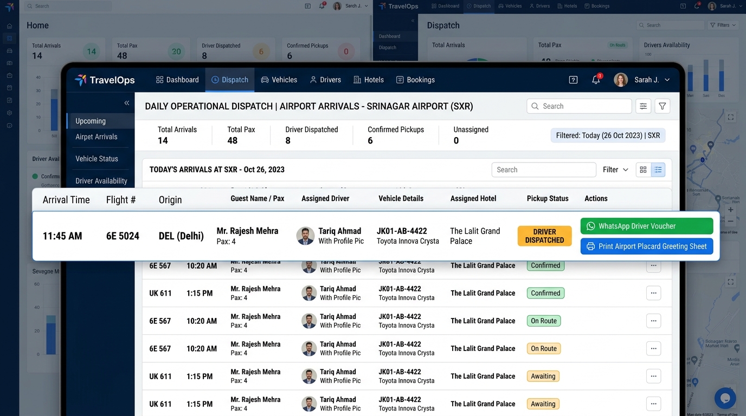This screenshot has height=416, width=746.
Task: Switch arrivals table to grid view
Action: [x=643, y=170]
